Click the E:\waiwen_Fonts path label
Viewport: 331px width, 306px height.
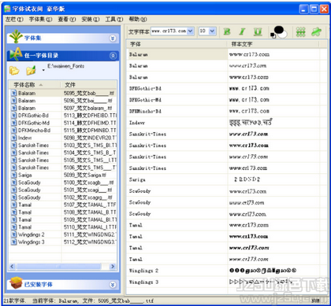pos(65,66)
